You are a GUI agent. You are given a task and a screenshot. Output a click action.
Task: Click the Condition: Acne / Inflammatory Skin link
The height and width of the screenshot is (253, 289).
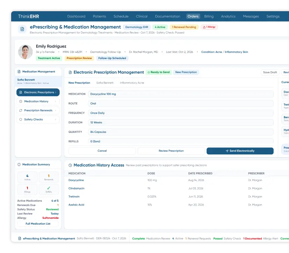(224, 52)
